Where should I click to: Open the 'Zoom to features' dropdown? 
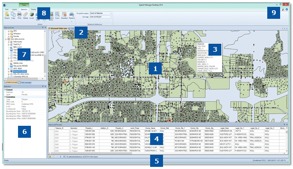pyautogui.click(x=101, y=13)
